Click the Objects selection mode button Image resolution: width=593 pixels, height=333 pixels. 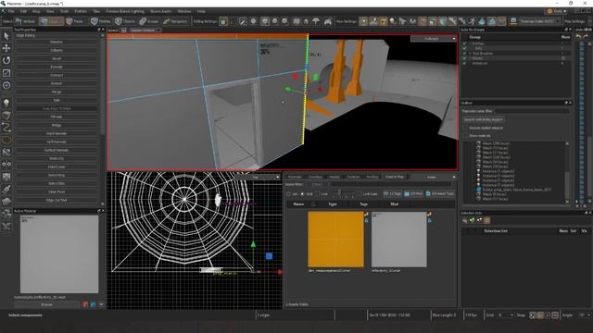click(125, 21)
